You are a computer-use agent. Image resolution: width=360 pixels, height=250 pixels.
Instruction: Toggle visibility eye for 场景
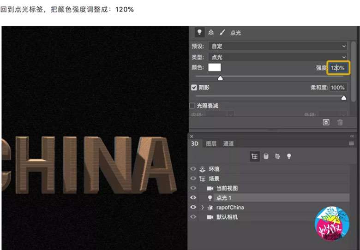point(193,178)
